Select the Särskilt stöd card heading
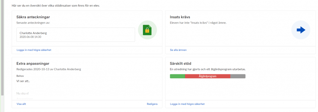 point(180,64)
